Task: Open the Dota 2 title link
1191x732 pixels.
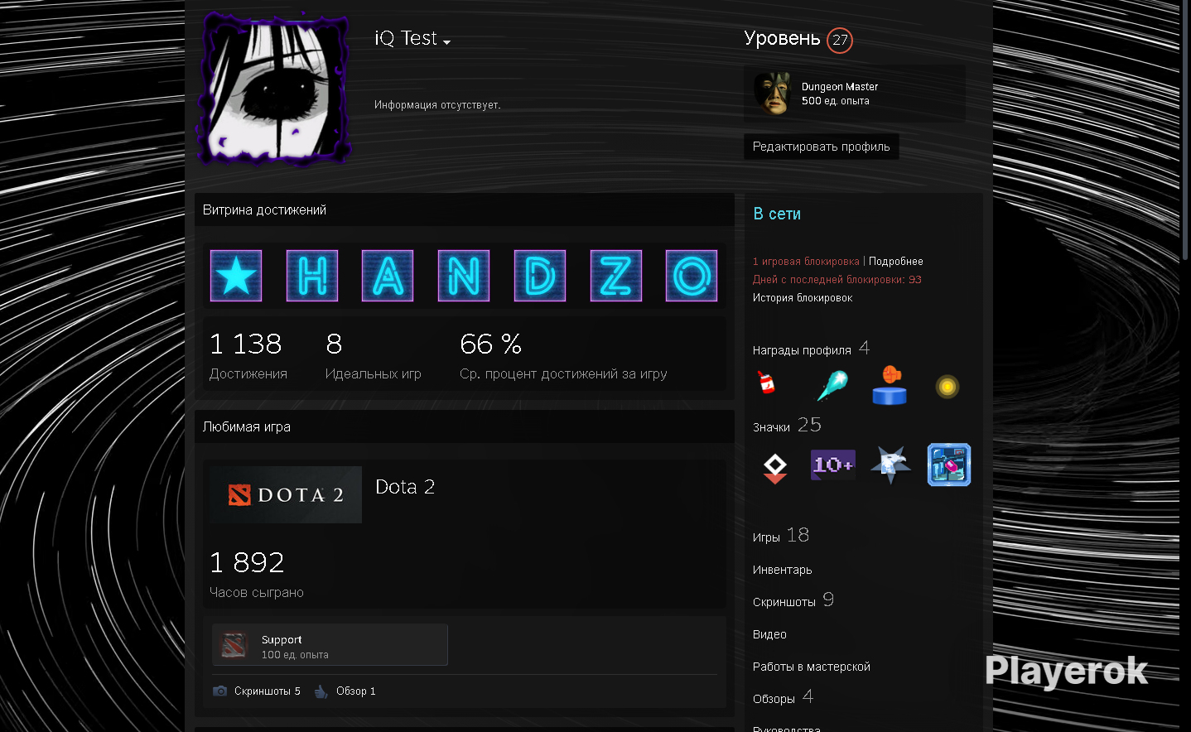Action: [x=405, y=487]
